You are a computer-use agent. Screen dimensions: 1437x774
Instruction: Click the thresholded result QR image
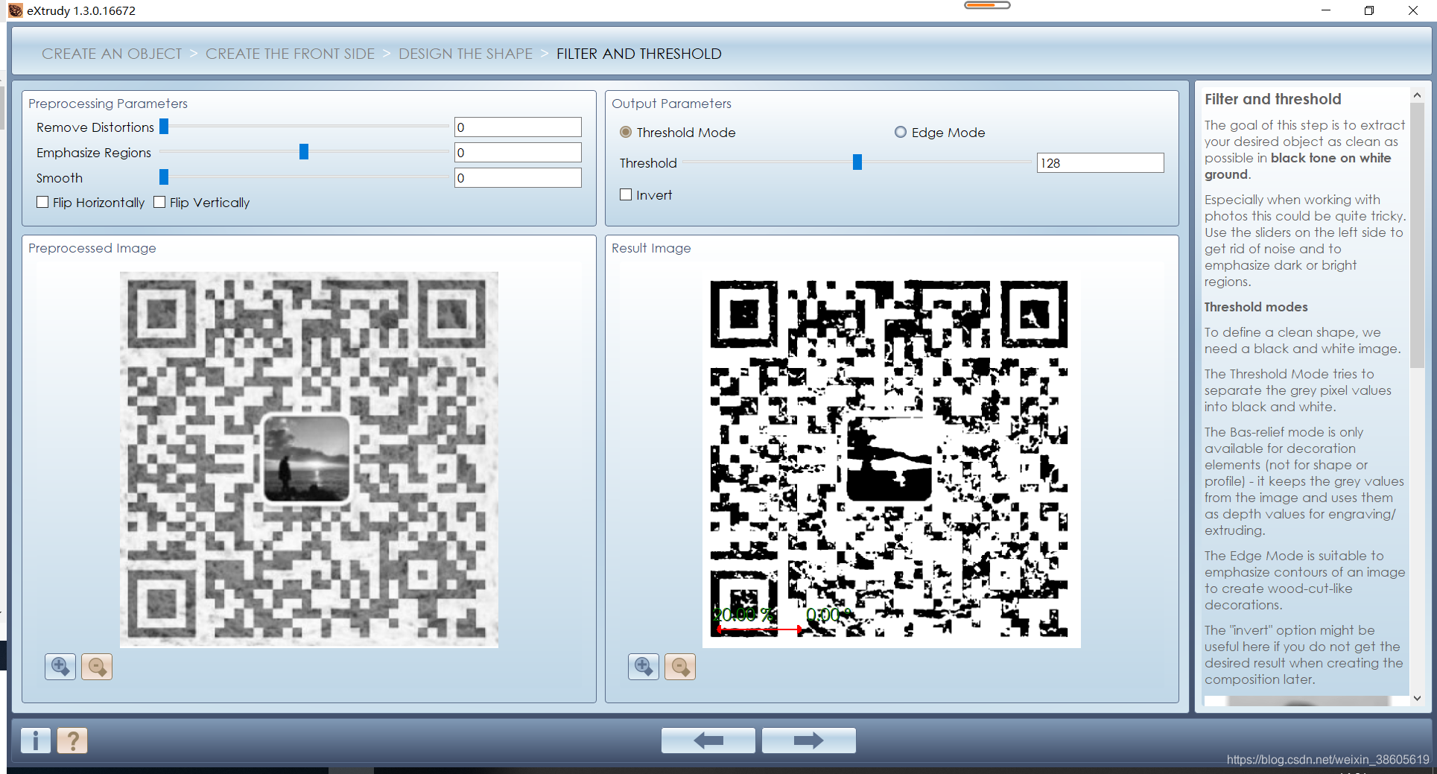pyautogui.click(x=892, y=460)
